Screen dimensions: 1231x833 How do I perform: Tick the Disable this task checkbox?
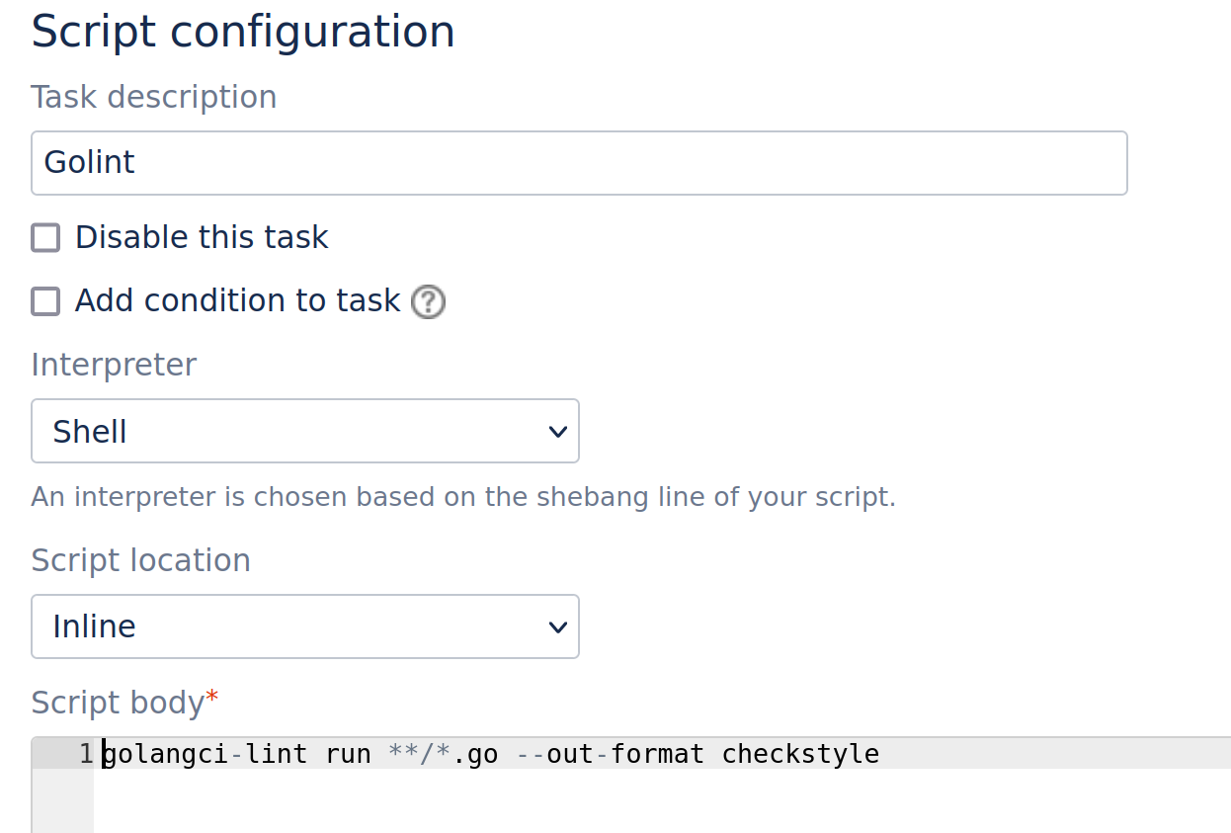click(x=45, y=238)
